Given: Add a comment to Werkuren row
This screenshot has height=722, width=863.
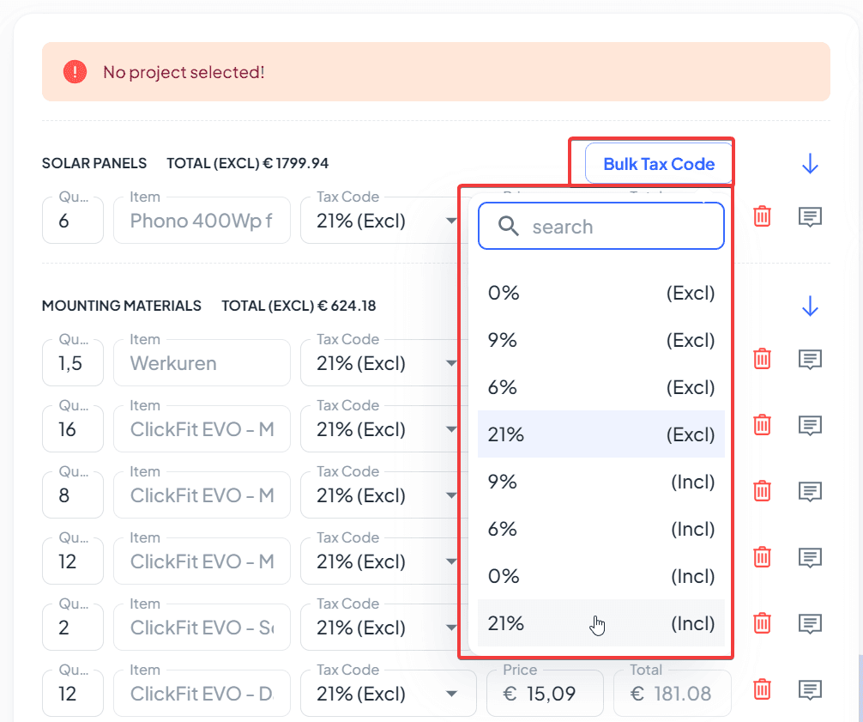Looking at the screenshot, I should 810,359.
